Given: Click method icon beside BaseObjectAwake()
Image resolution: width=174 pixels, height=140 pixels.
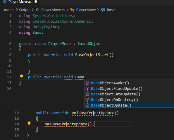Looking at the screenshot, I should point(87,83).
